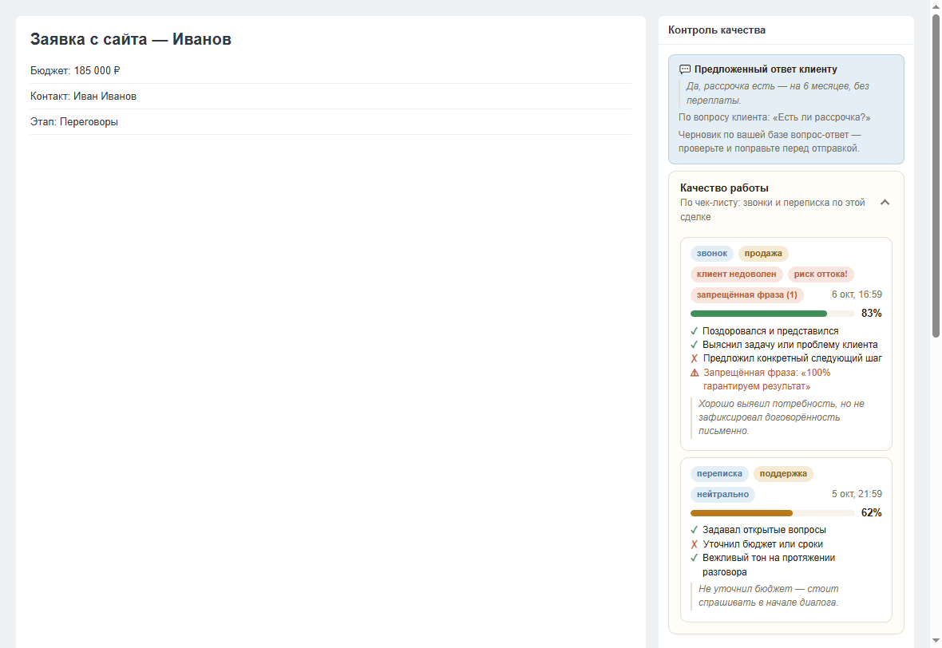Click the scrollbar up arrow
The image size is (942, 648).
(x=936, y=6)
